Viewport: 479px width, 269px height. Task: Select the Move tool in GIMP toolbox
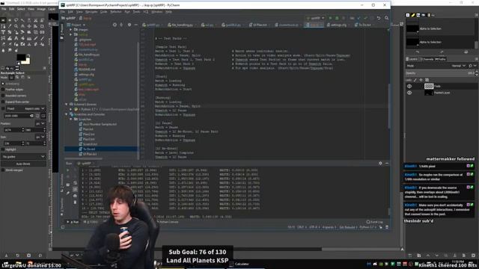pyautogui.click(x=29, y=26)
